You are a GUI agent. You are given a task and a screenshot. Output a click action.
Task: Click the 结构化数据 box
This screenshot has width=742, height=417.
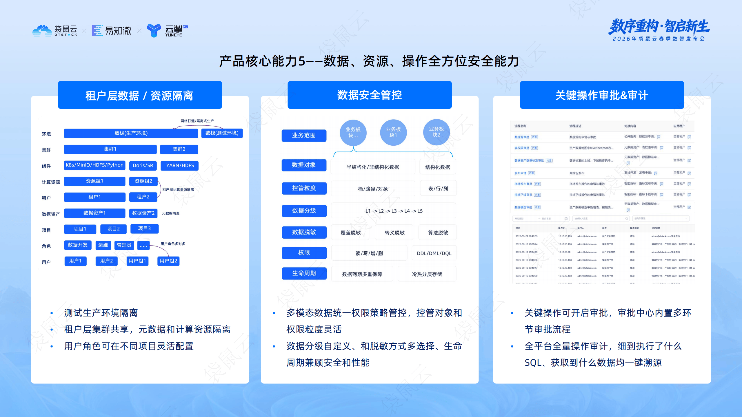pyautogui.click(x=438, y=167)
